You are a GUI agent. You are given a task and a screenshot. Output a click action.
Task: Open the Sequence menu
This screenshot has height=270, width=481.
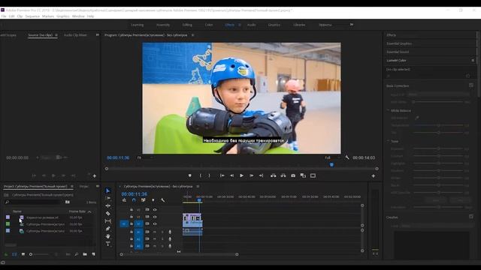click(x=32, y=16)
